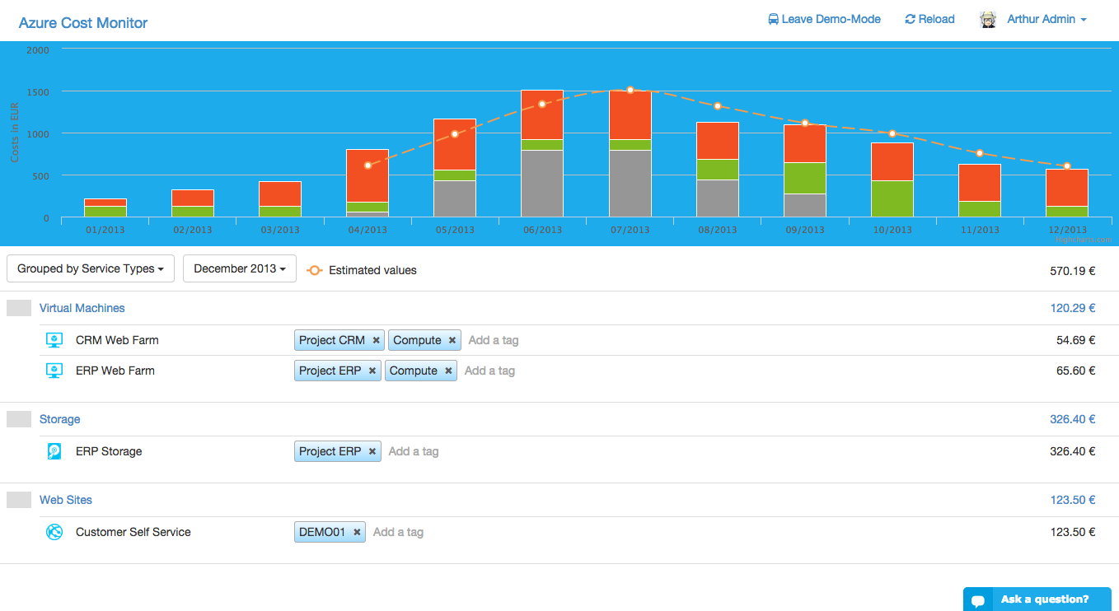The height and width of the screenshot is (611, 1119).
Task: Select the 07/2013 bar in the chart
Action: click(630, 165)
